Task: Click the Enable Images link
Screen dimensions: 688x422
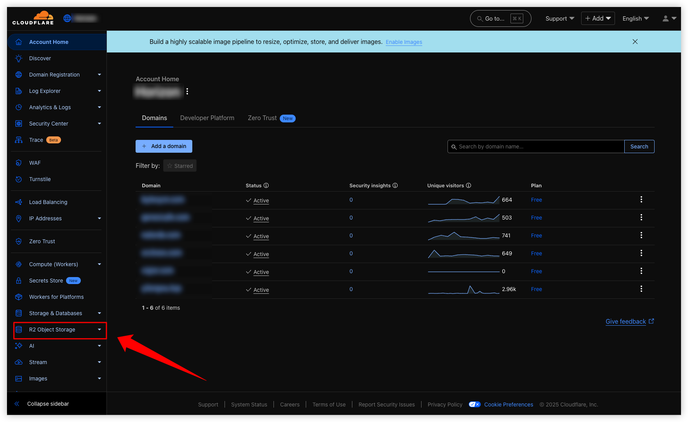Action: click(x=404, y=42)
